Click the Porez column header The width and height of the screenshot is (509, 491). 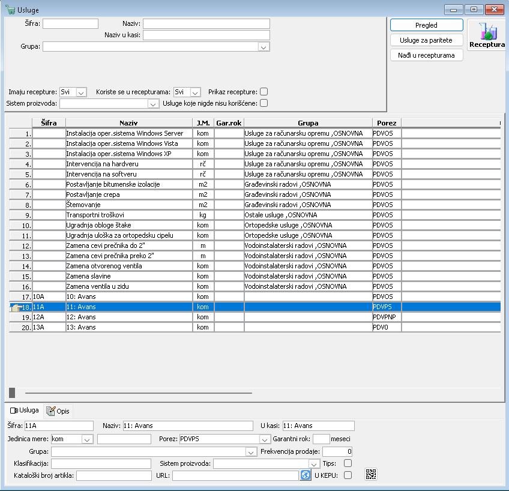point(387,123)
